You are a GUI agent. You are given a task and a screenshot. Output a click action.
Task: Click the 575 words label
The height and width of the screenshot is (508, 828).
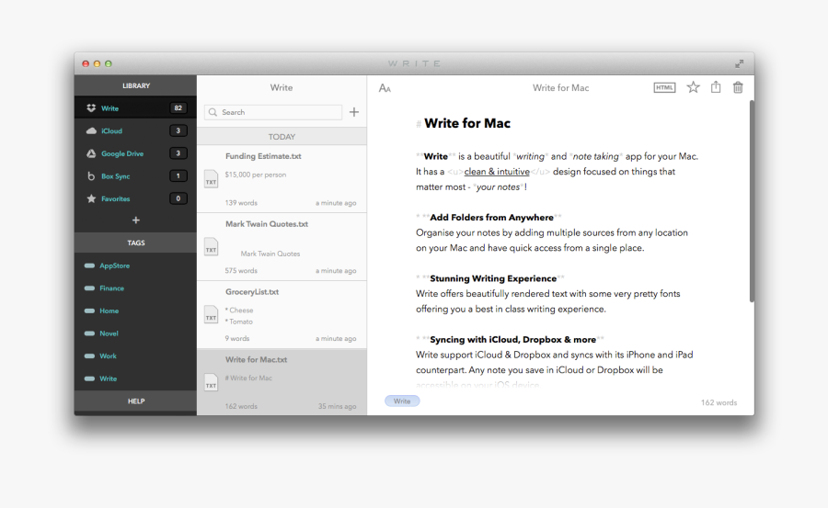[241, 271]
